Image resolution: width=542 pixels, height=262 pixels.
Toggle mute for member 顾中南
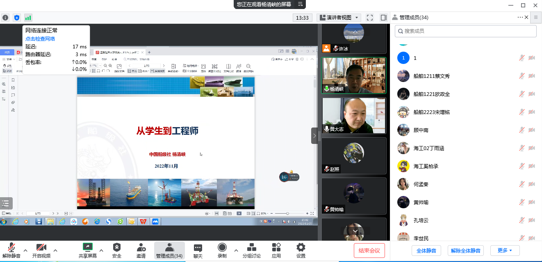(522, 130)
